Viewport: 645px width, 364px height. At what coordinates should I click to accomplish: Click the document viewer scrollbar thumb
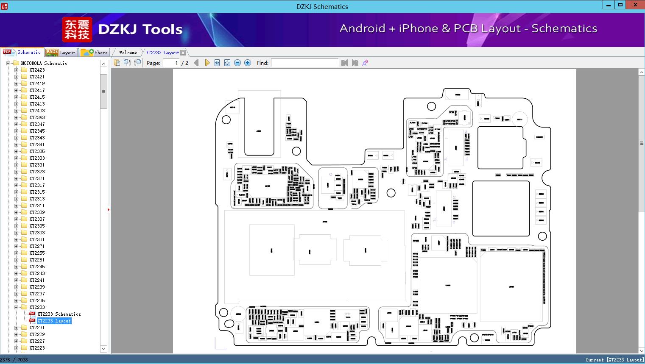click(x=642, y=144)
